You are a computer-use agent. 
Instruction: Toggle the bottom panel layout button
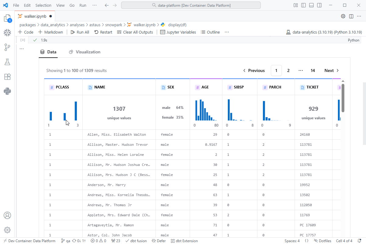point(311,5)
